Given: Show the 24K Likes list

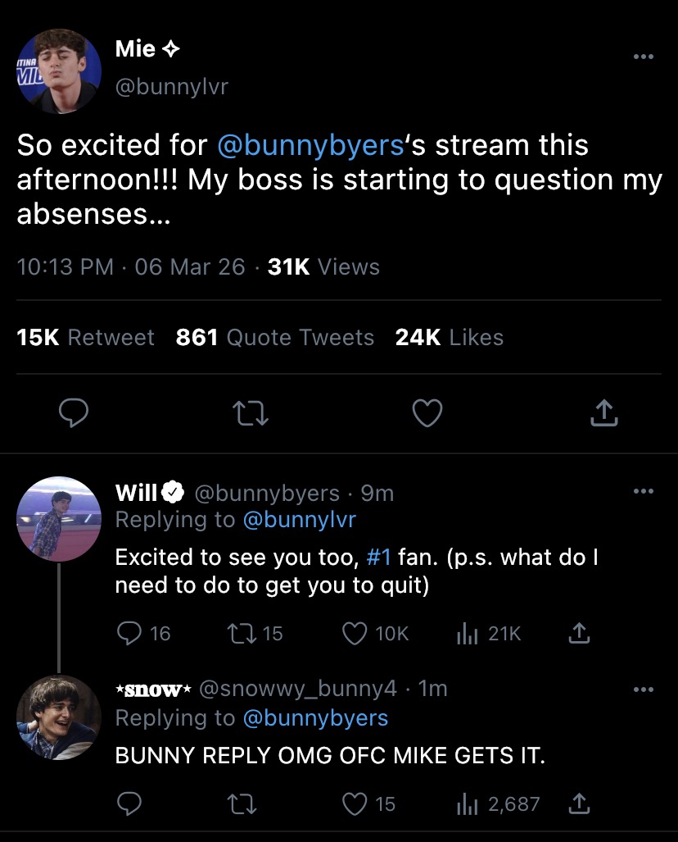Looking at the screenshot, I should tap(449, 337).
